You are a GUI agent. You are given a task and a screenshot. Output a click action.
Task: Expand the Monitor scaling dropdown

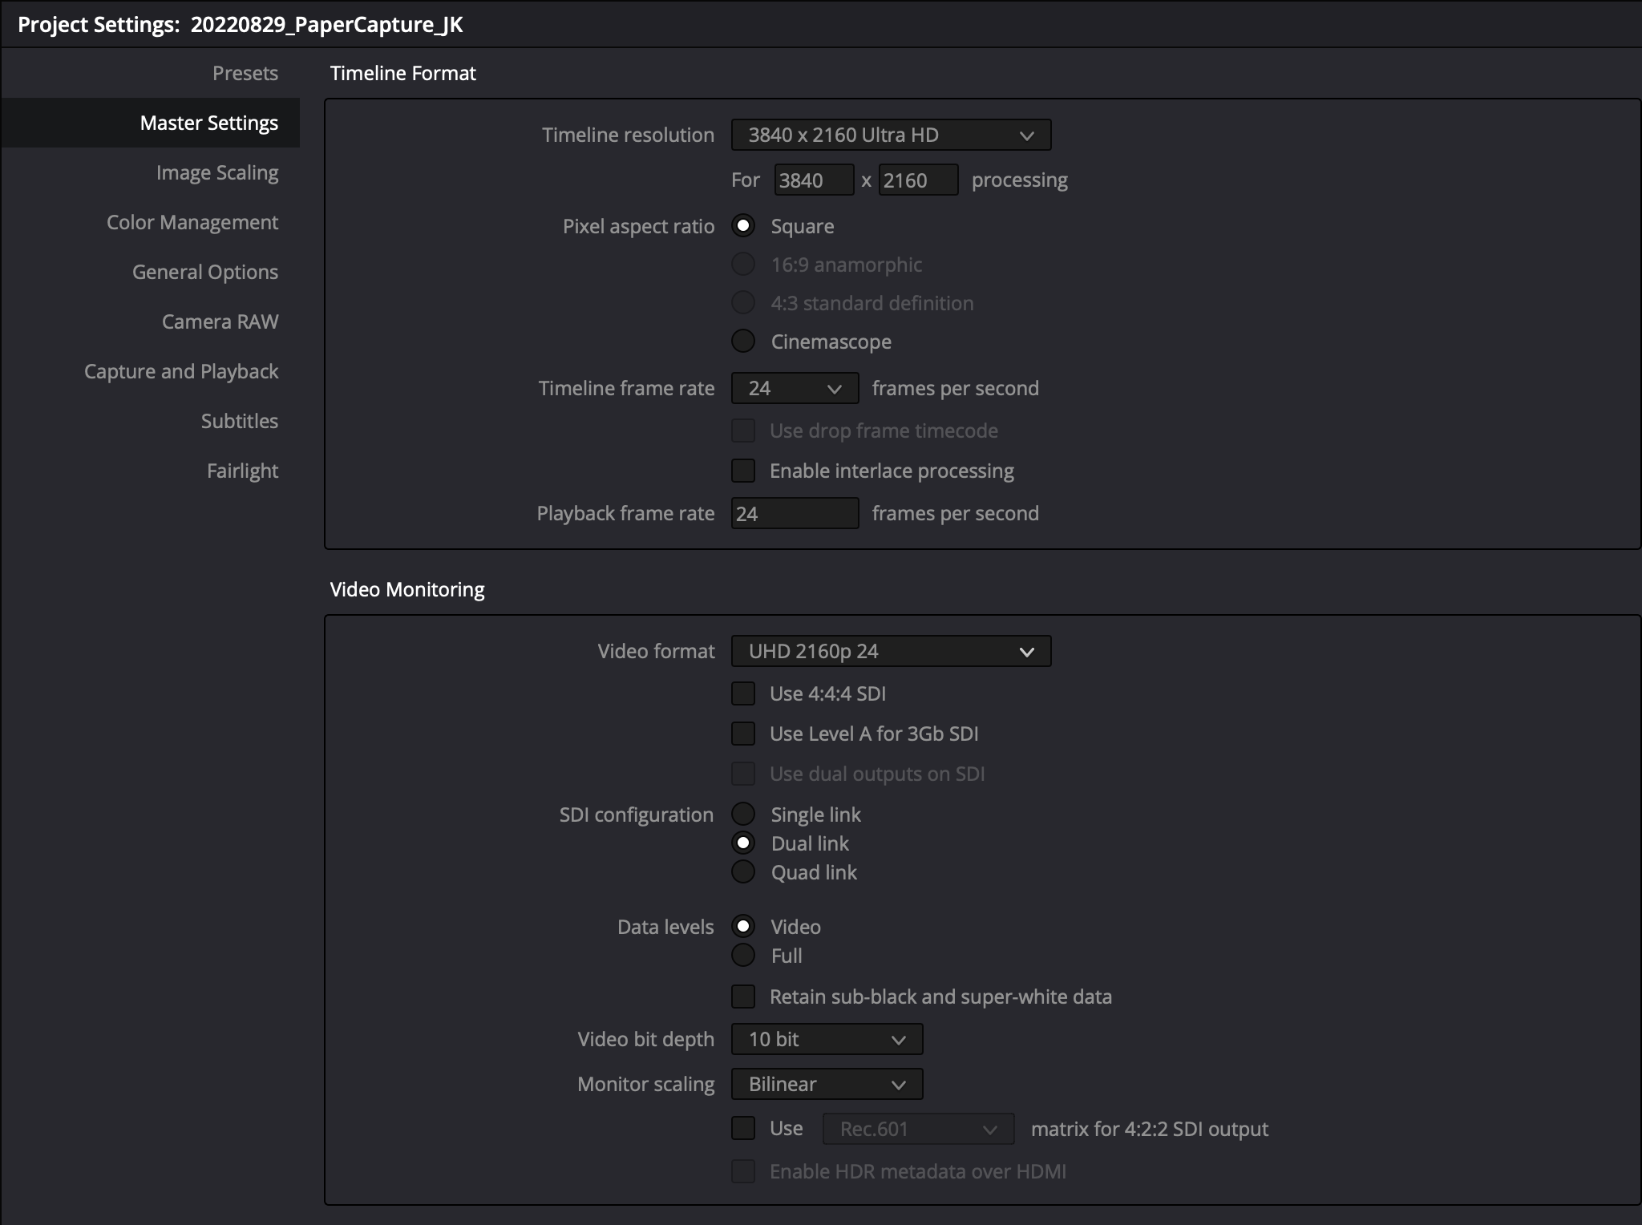[x=826, y=1084]
